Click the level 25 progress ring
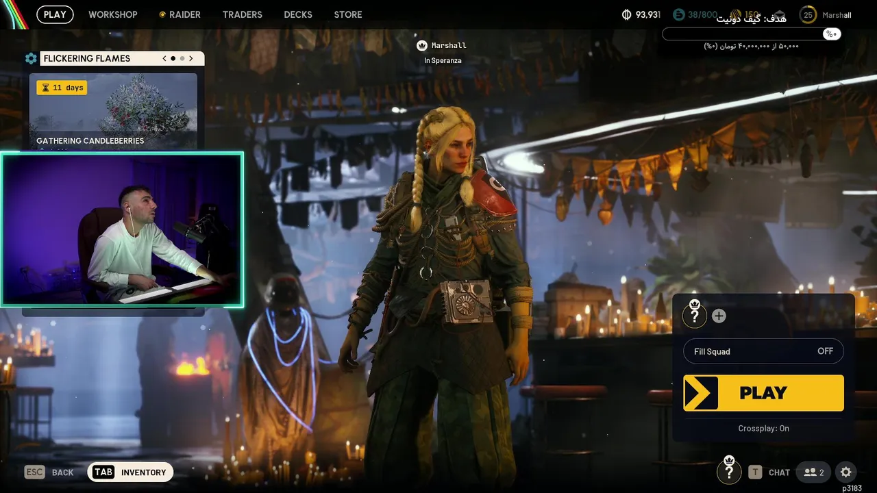The width and height of the screenshot is (877, 493). point(808,14)
